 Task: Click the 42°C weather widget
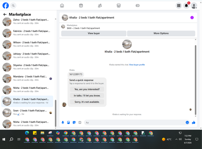(x=167, y=139)
